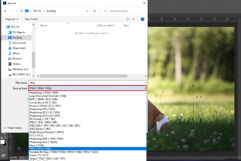This screenshot has width=241, height=161.
Task: Choose highlighted PNG format in list
Action: tap(88, 149)
